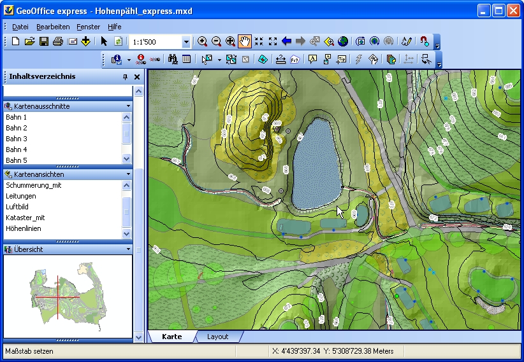Image resolution: width=524 pixels, height=362 pixels.
Task: Open the binoculars Find tool
Action: [x=172, y=59]
